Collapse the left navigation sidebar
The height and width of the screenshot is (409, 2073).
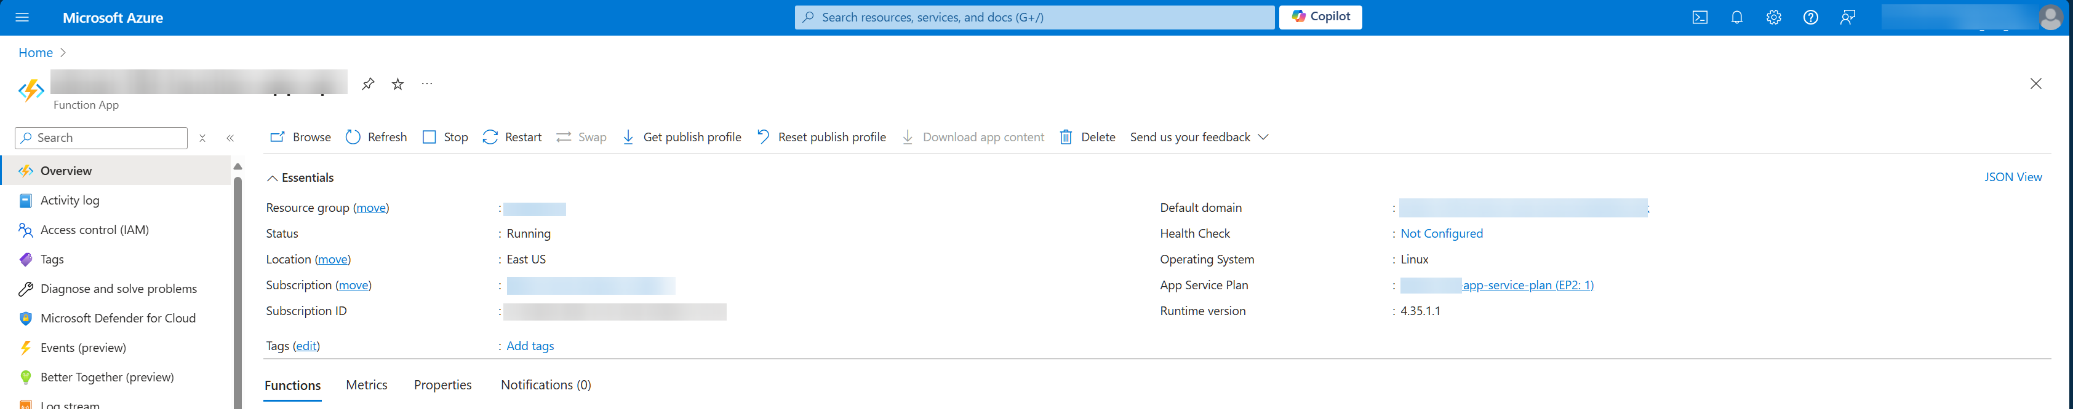pyautogui.click(x=230, y=138)
